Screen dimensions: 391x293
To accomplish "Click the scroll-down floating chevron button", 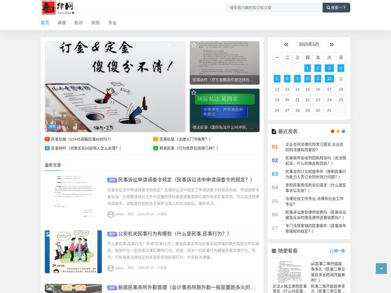I will click(381, 269).
